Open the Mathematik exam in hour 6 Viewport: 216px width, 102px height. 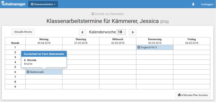point(44,72)
